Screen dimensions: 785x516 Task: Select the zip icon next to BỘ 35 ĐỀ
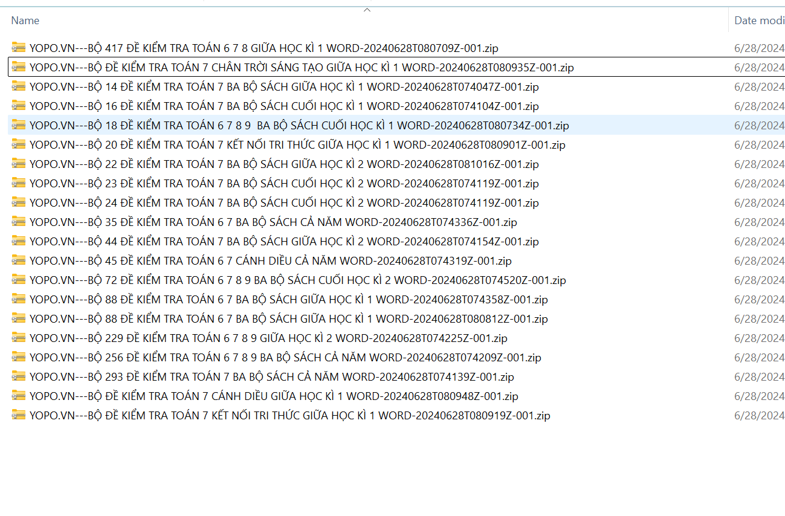coord(19,222)
